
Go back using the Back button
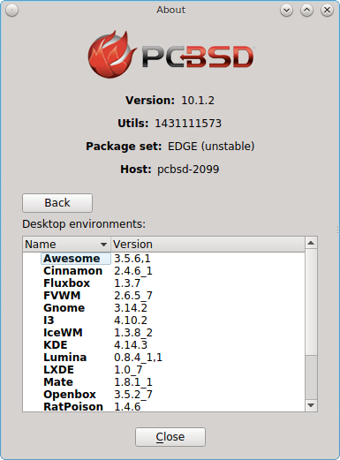57,203
